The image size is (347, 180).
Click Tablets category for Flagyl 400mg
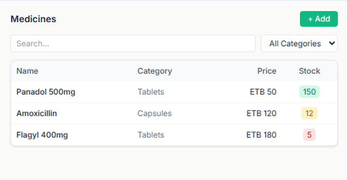point(151,135)
